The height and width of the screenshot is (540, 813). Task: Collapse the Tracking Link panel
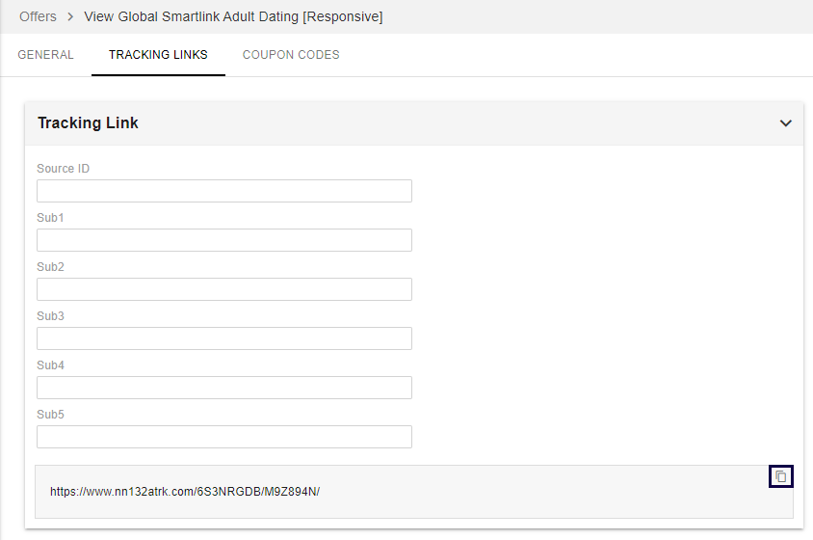[786, 123]
